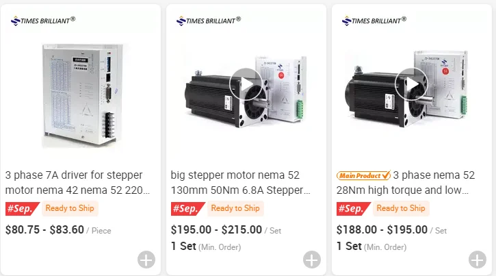Click Times Brilliant logo on the third card
The height and width of the screenshot is (276, 496).
(374, 21)
